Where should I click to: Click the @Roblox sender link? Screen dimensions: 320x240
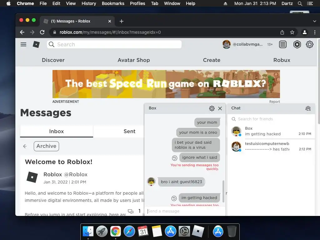(x=76, y=174)
